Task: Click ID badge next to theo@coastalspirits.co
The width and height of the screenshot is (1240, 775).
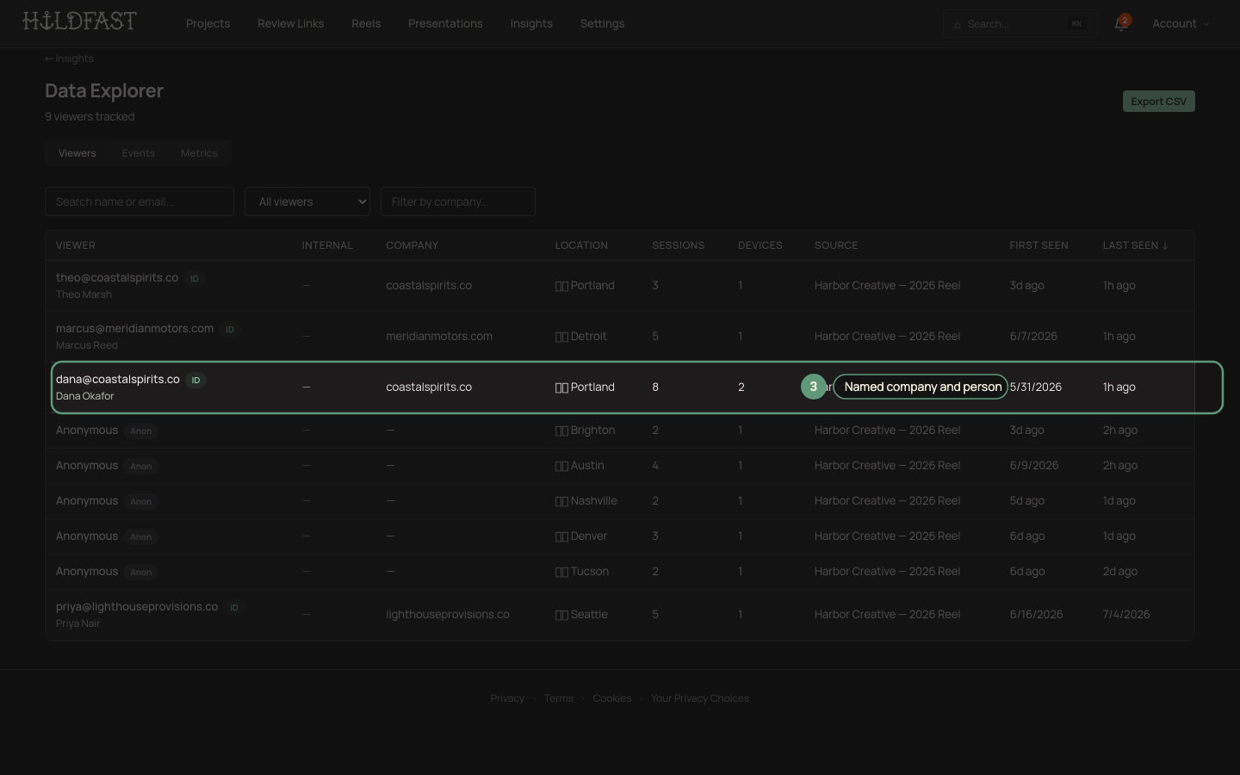Action: click(x=195, y=279)
